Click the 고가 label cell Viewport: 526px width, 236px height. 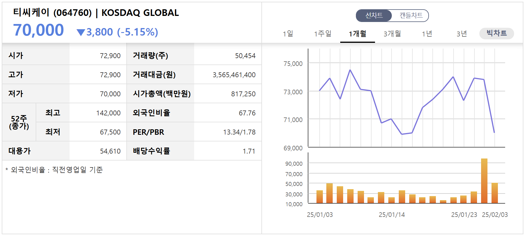(36, 75)
